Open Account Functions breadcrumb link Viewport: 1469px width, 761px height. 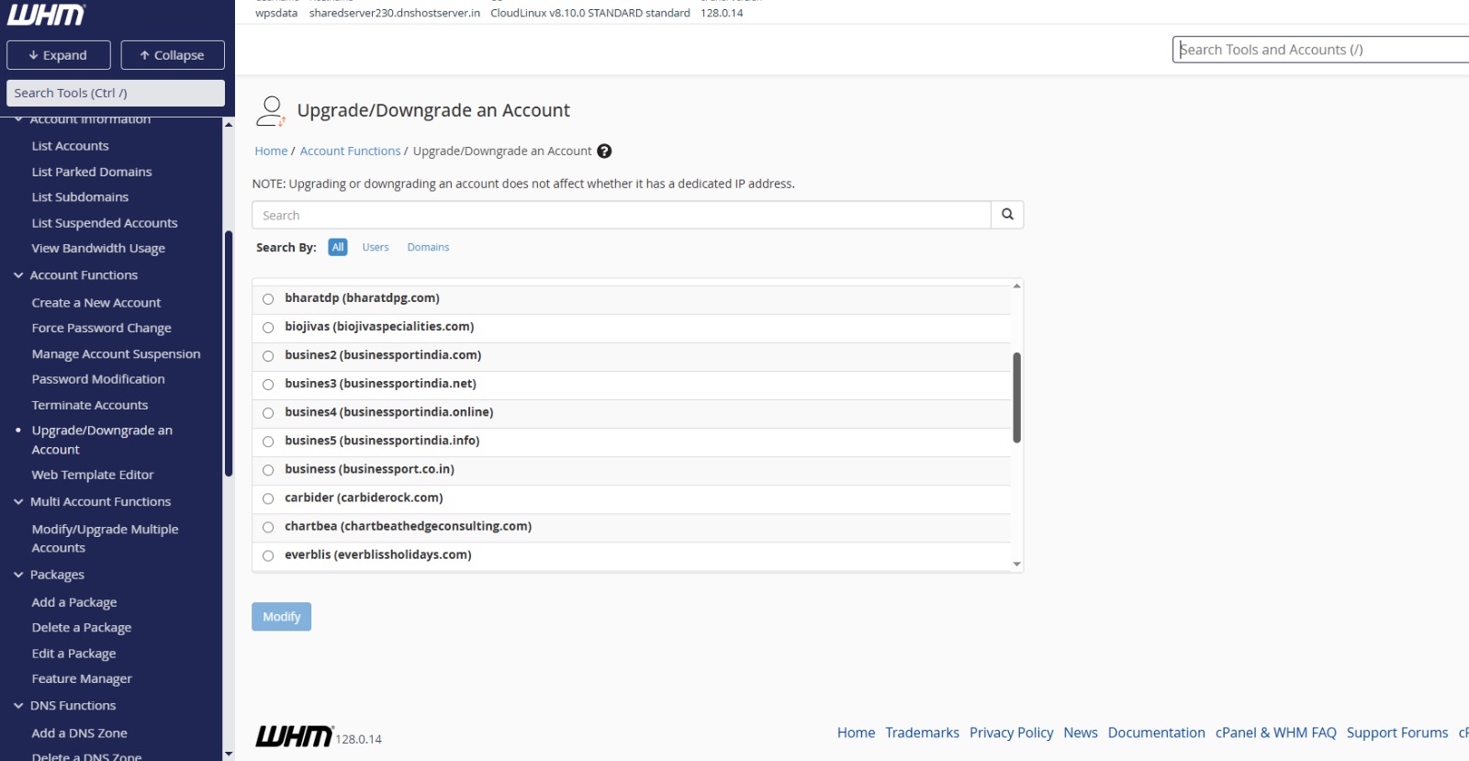(x=350, y=151)
